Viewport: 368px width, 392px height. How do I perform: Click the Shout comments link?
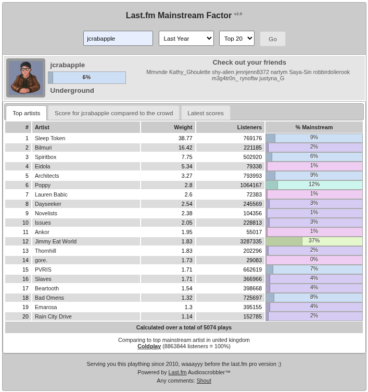click(204, 381)
